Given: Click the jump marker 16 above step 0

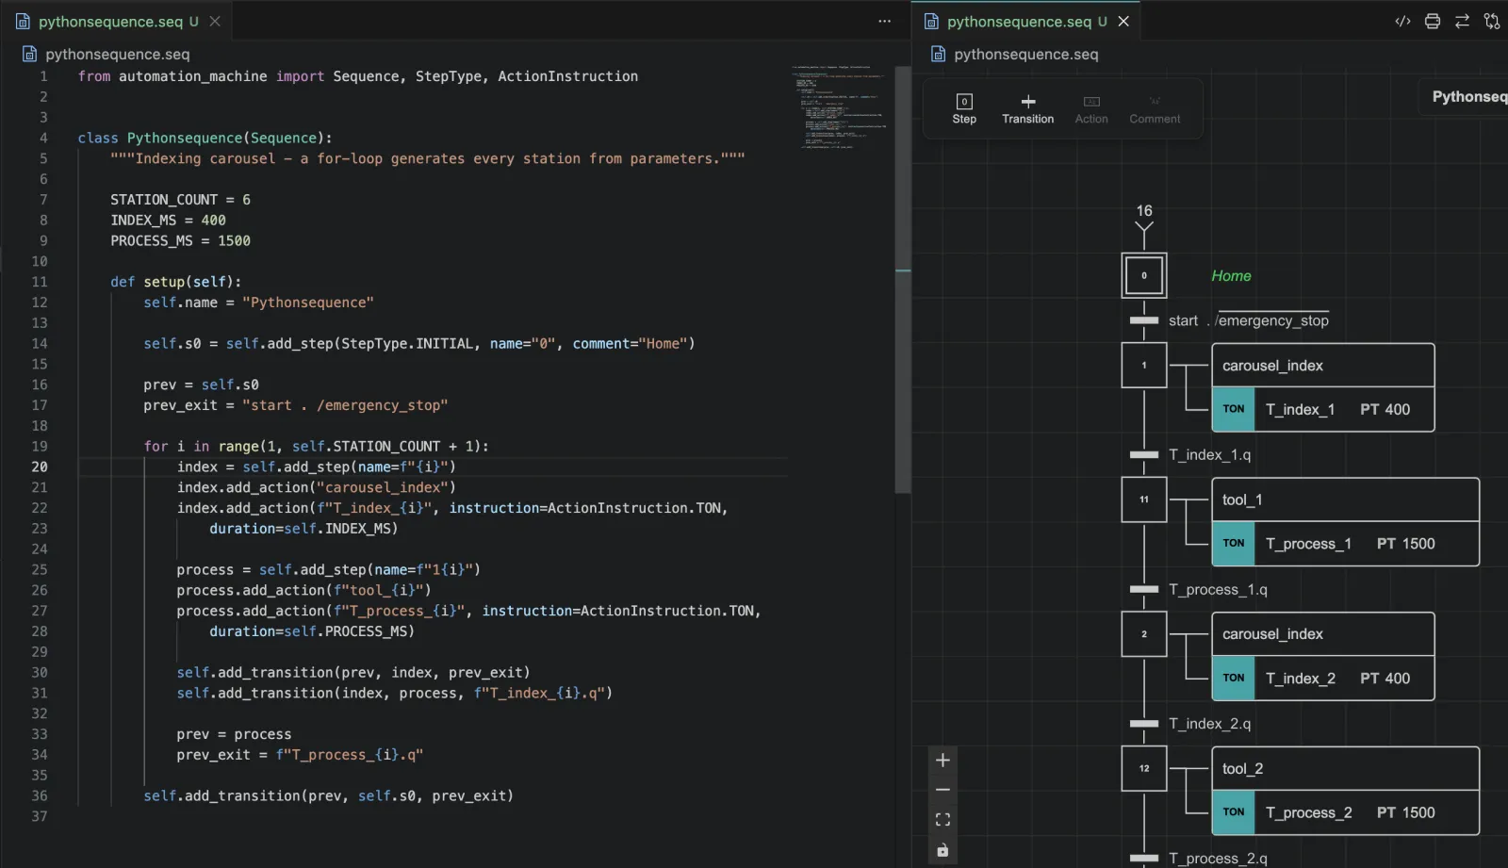Looking at the screenshot, I should (1144, 210).
